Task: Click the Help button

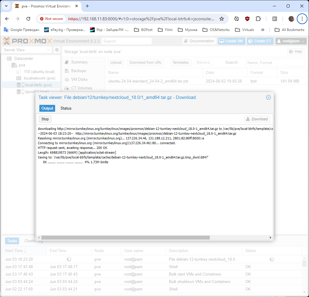Action: (x=296, y=52)
